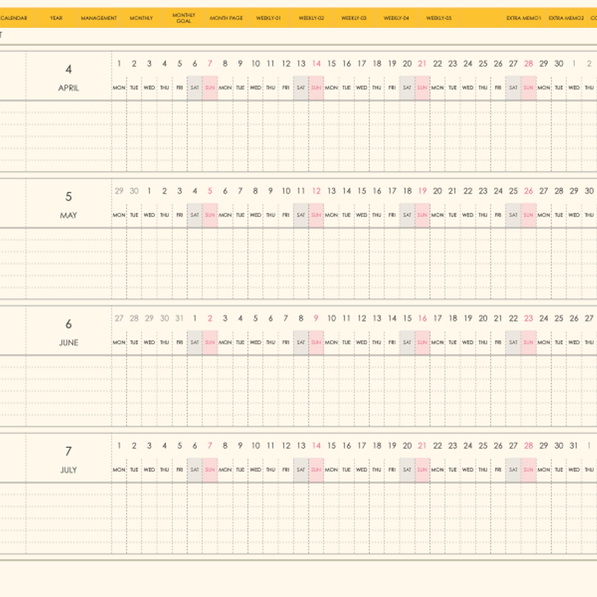The width and height of the screenshot is (597, 597).
Task: Click pink date 19 in the May row
Action: point(422,191)
